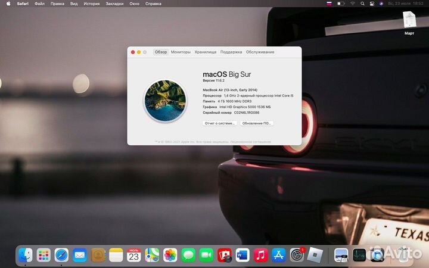The image size is (429, 268).
Task: Launch Safari from the Dock
Action: (61, 255)
